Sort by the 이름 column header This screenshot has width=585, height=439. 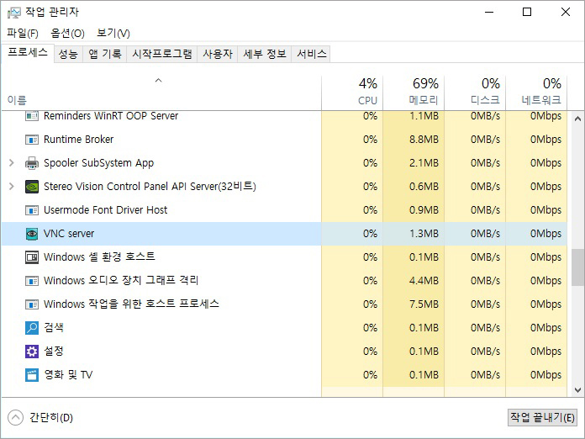(161, 93)
